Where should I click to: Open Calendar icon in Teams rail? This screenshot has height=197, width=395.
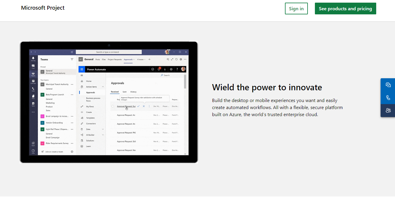point(33,81)
